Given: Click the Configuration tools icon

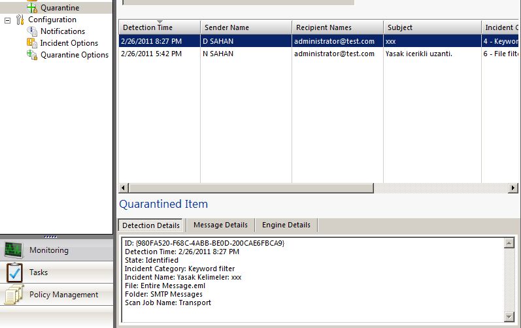Looking at the screenshot, I should 20,20.
